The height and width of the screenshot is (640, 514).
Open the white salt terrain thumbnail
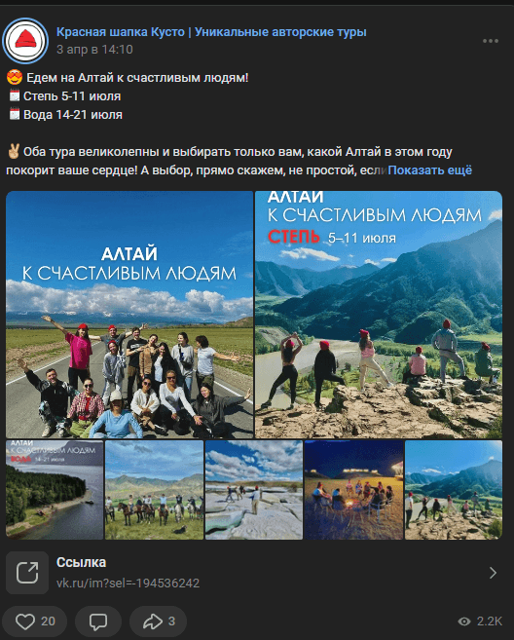tap(254, 490)
